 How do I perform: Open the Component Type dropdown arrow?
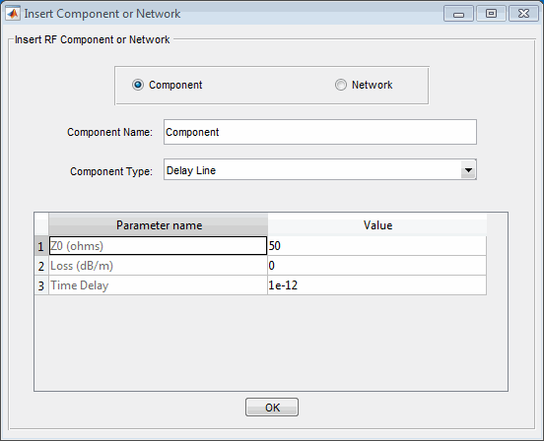click(468, 169)
